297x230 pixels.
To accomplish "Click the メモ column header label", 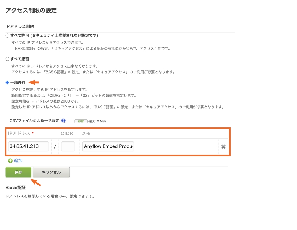I will pyautogui.click(x=86, y=133).
